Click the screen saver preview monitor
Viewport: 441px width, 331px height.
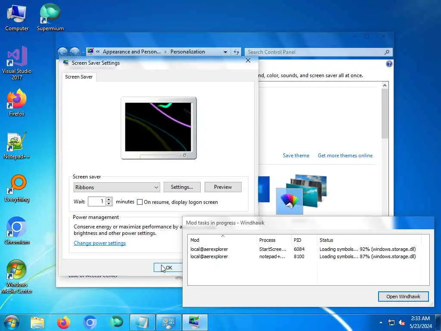tap(158, 128)
